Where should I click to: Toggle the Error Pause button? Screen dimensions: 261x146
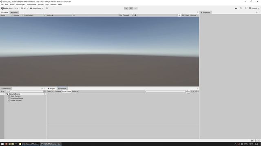pyautogui.click(x=66, y=91)
